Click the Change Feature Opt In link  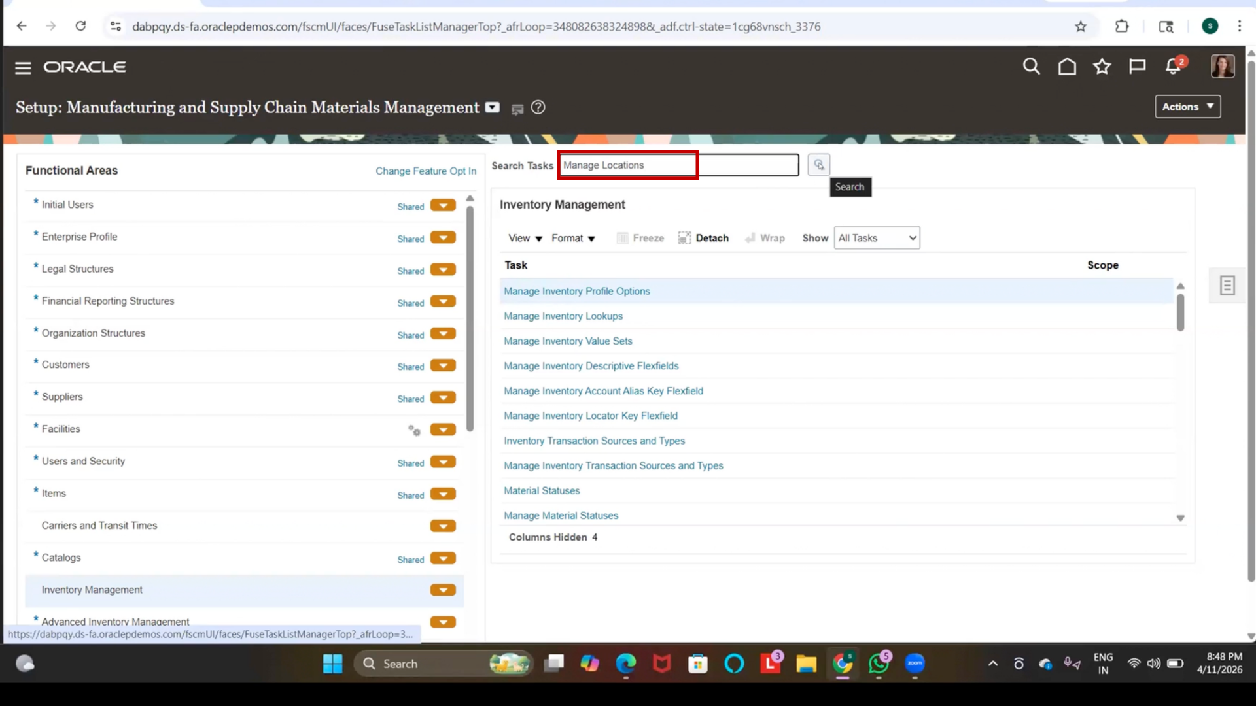426,171
